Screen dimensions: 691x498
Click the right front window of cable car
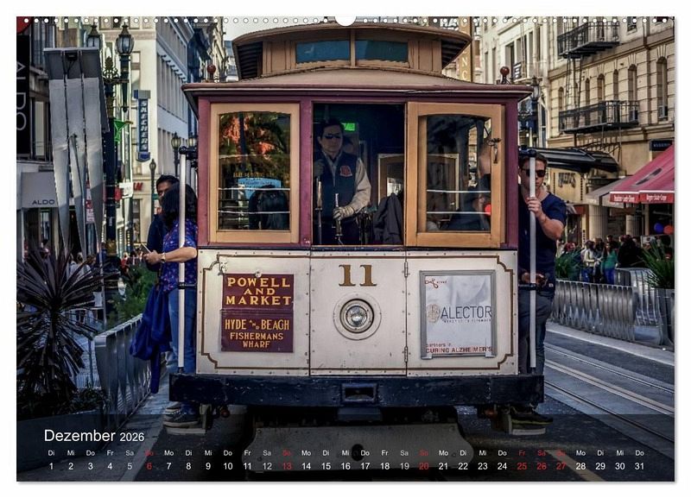click(x=456, y=174)
